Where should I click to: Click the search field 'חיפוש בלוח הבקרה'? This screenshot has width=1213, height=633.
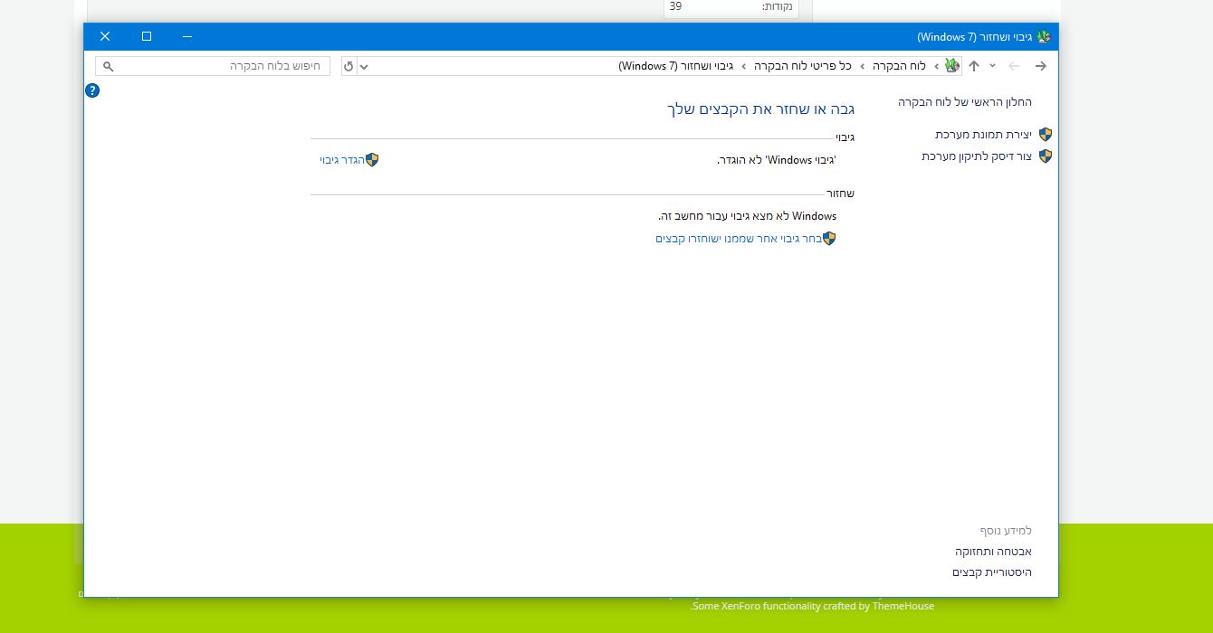[x=213, y=66]
